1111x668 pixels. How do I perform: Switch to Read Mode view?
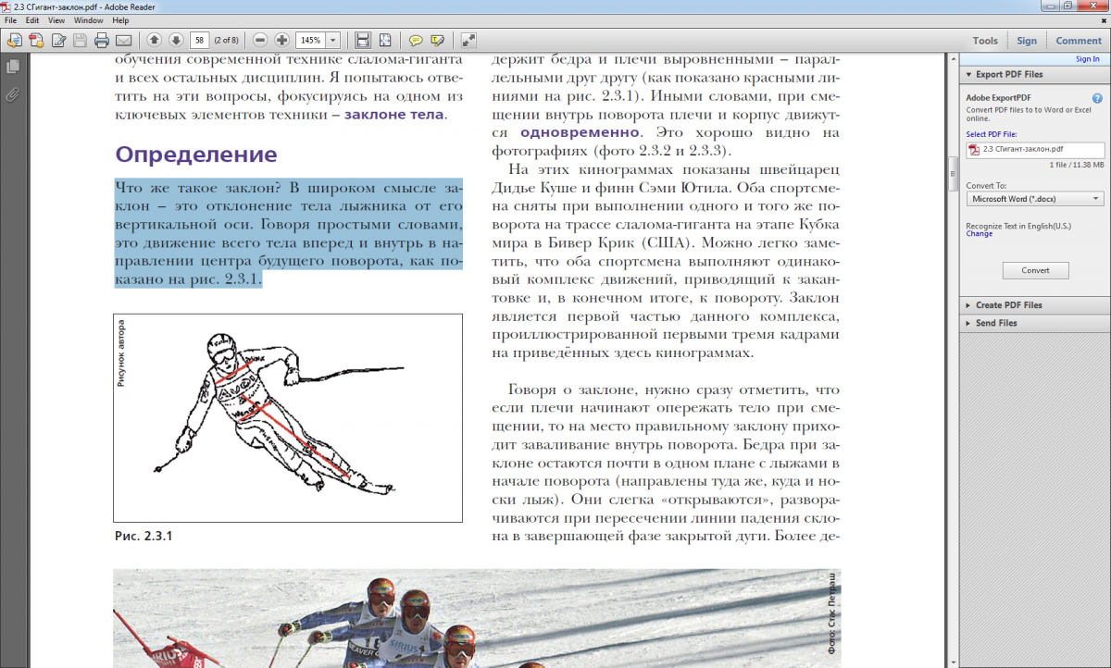click(468, 40)
